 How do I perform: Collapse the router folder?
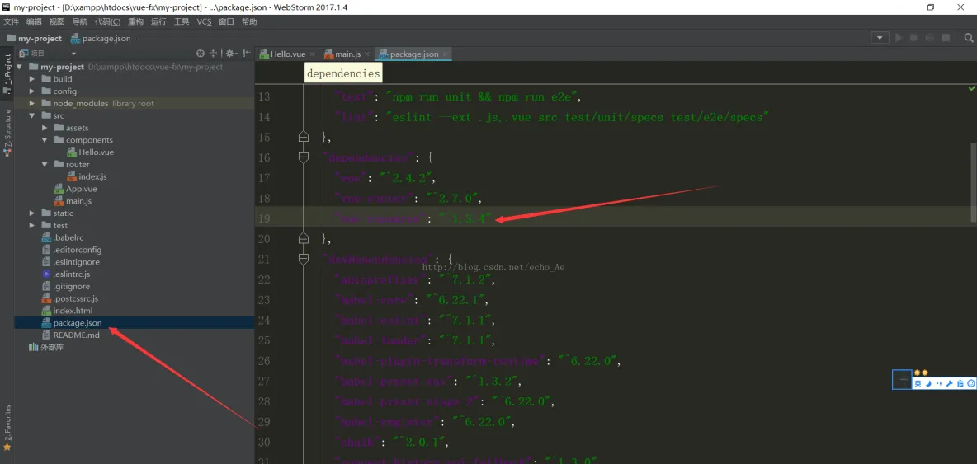click(x=45, y=164)
